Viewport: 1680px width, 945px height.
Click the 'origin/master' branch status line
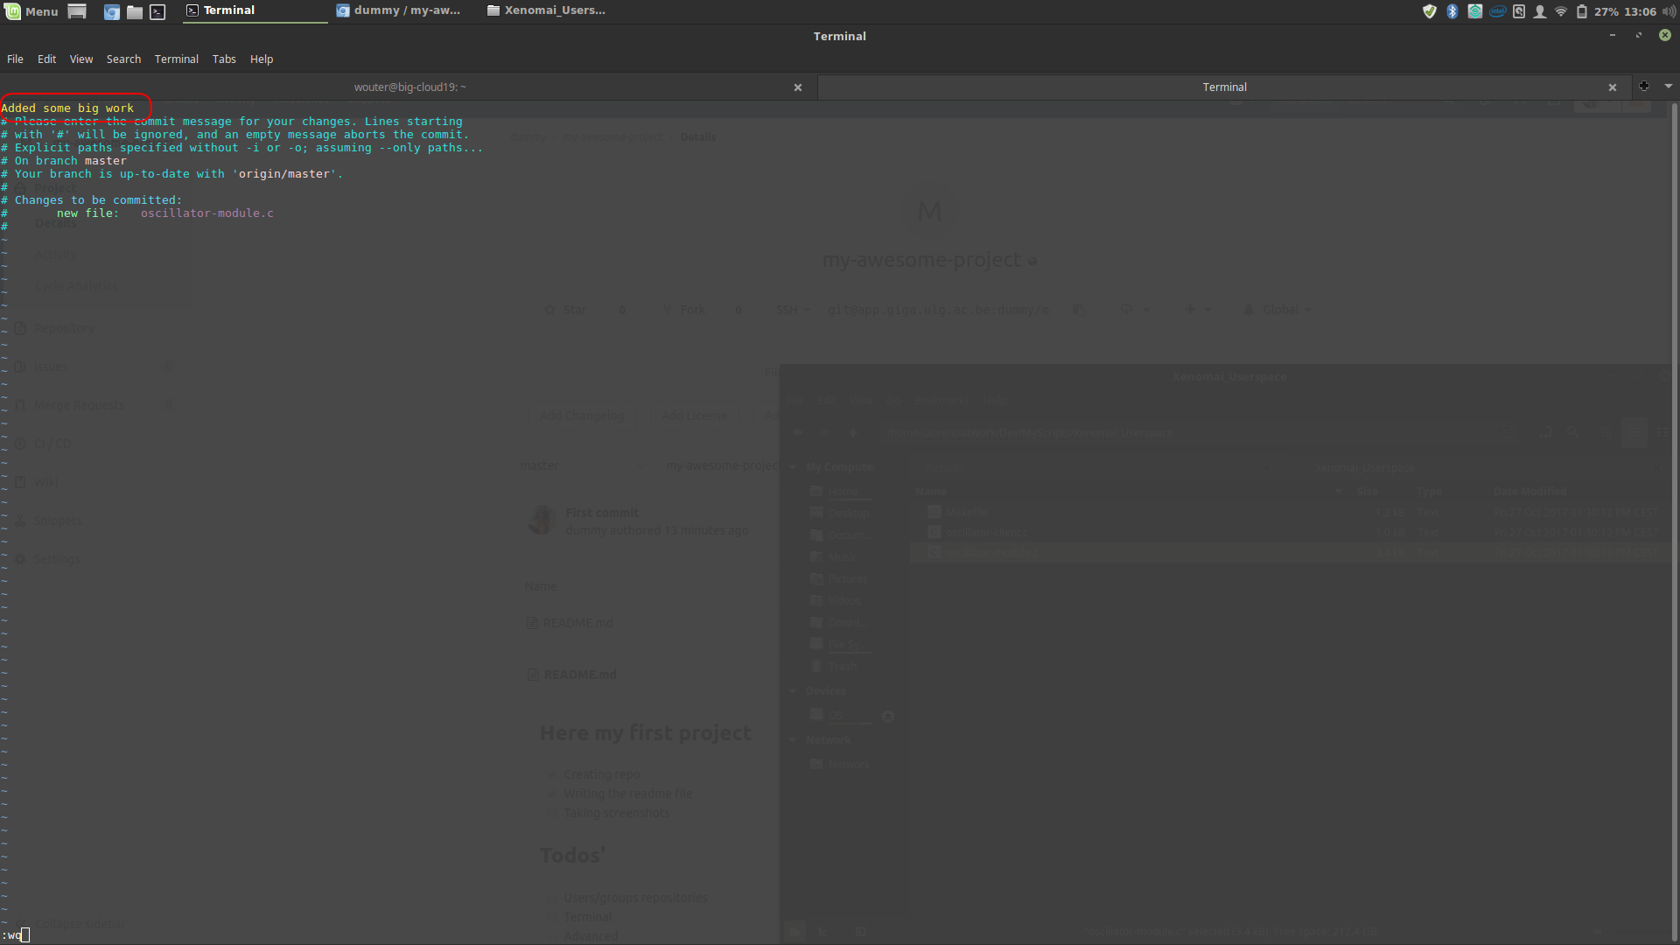[x=172, y=174]
